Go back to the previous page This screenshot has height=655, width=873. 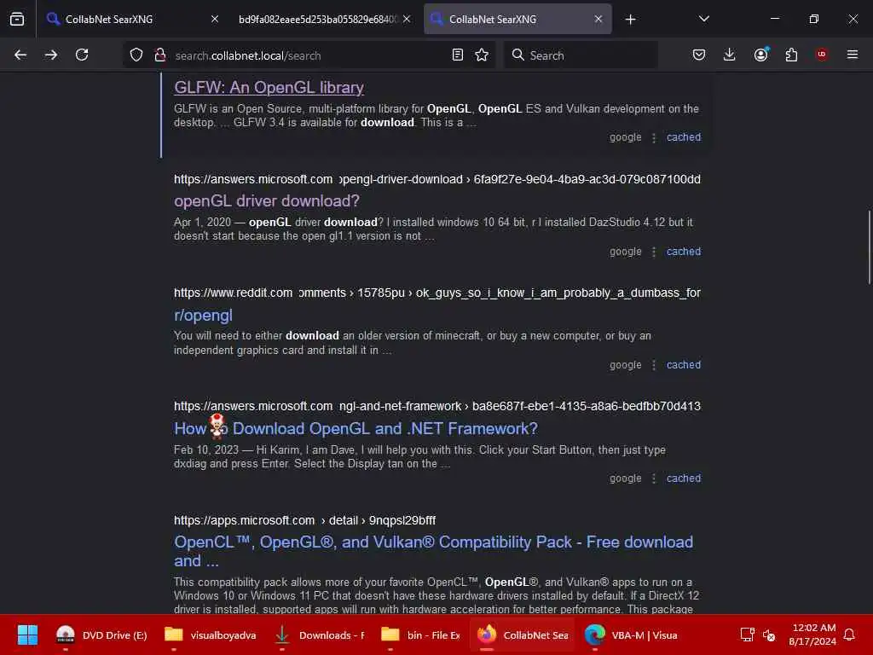pos(20,55)
